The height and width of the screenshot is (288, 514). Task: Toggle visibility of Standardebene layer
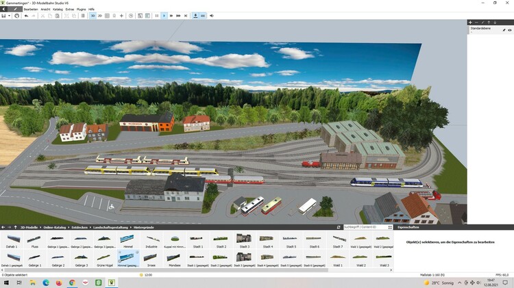509,30
